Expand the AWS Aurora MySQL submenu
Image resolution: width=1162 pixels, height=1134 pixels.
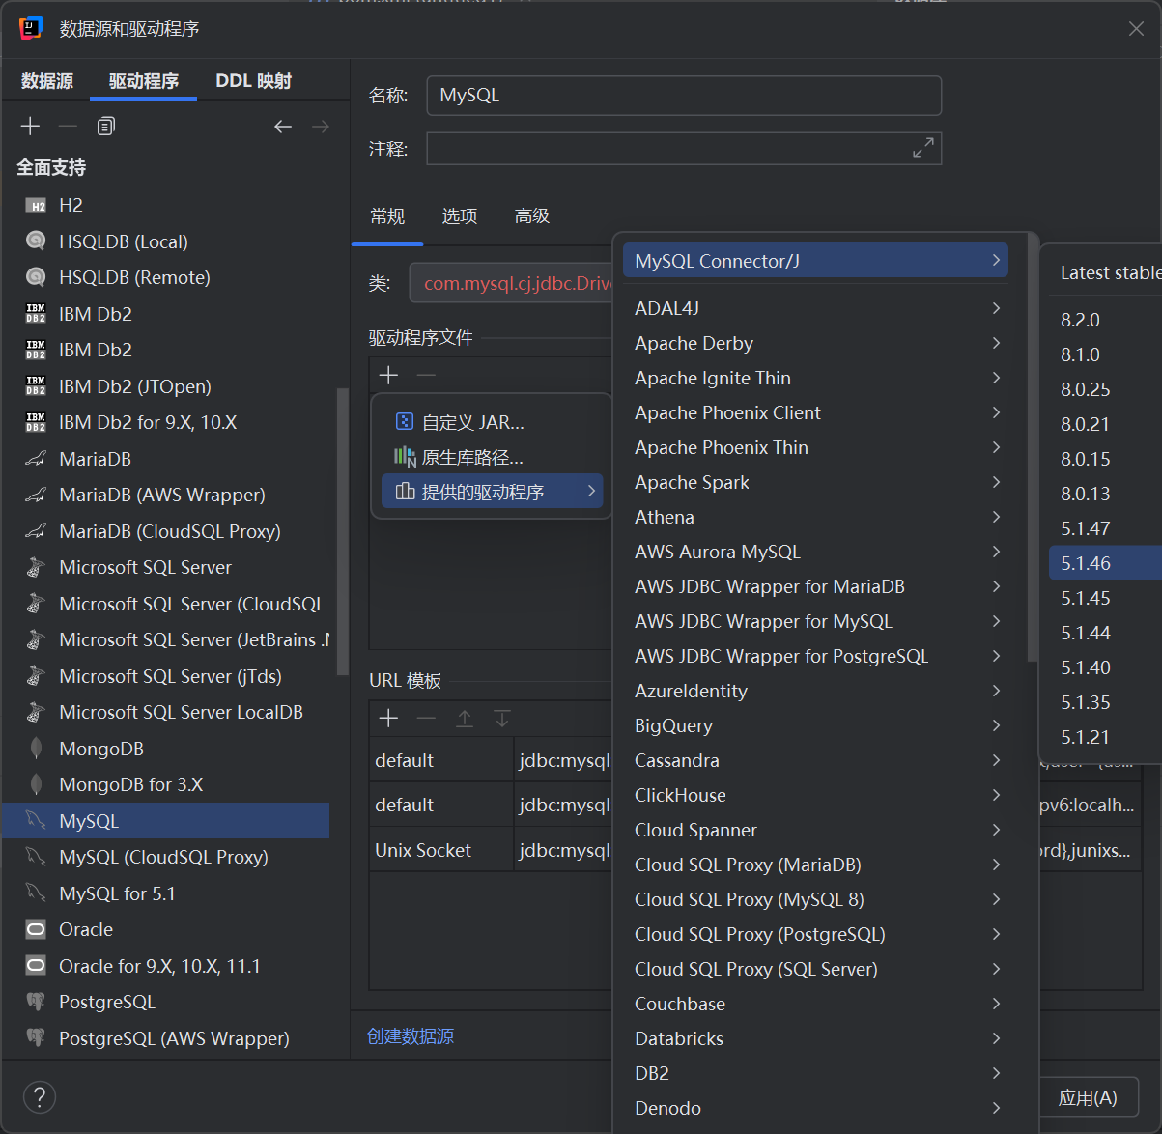tap(815, 552)
